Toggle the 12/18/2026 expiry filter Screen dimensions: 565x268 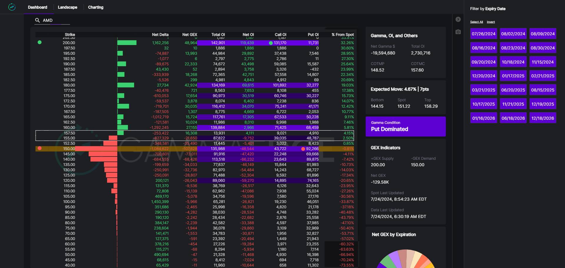point(543,118)
